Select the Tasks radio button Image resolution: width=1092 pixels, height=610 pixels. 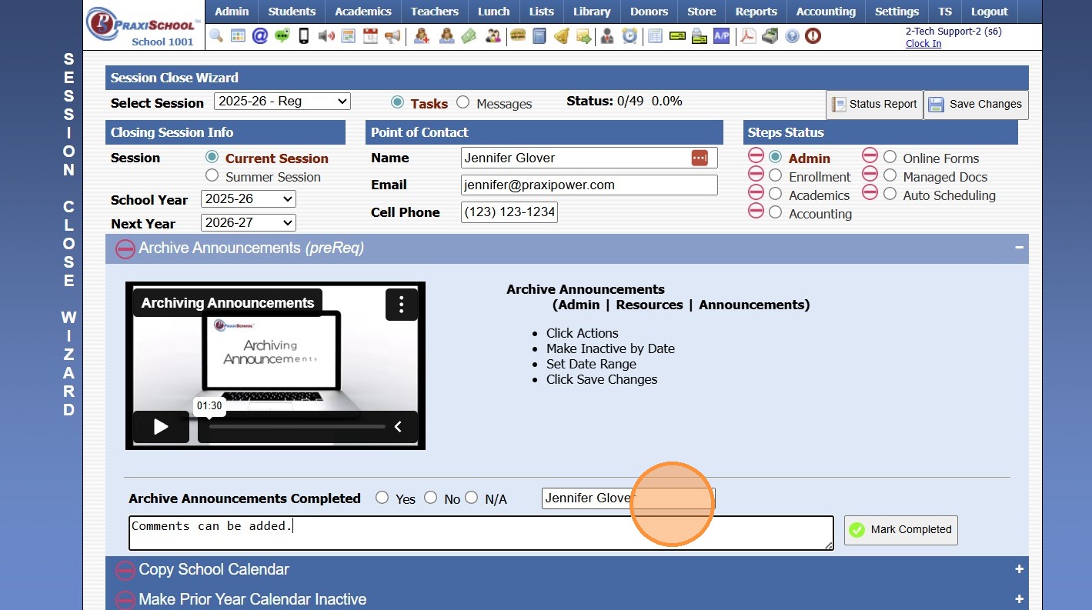[x=397, y=102]
